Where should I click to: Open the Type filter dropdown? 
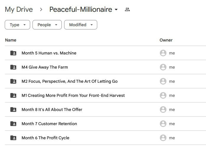17,25
